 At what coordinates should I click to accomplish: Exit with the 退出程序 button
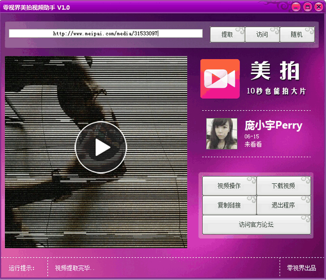284,205
